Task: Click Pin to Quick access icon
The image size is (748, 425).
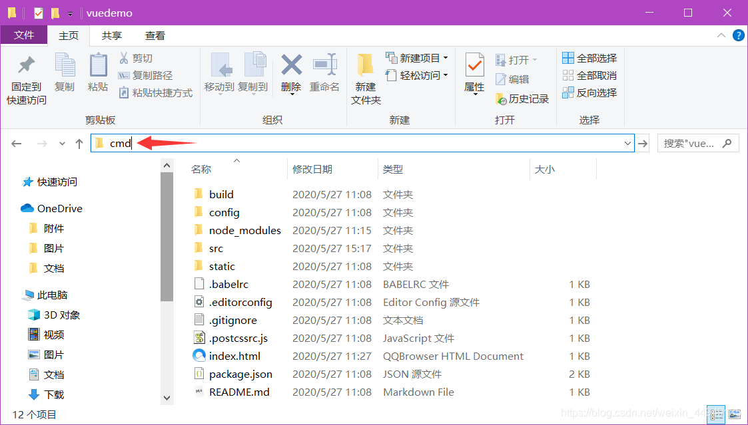Action: click(x=26, y=66)
